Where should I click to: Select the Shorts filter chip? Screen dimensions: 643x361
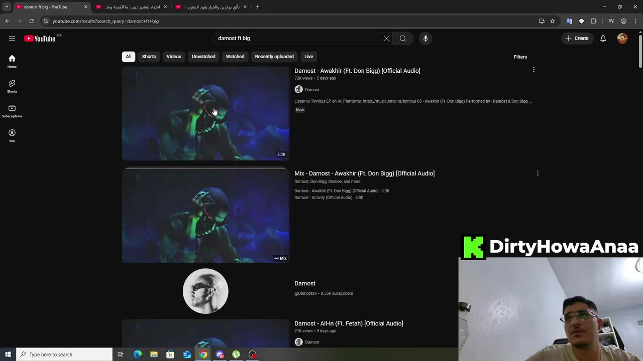tap(149, 57)
